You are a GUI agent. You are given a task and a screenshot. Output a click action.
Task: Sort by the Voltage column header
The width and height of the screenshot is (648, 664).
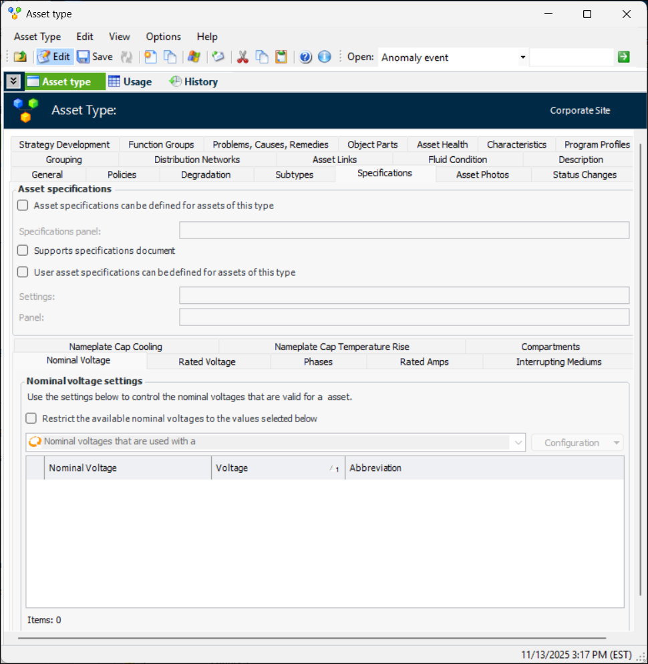click(x=277, y=468)
